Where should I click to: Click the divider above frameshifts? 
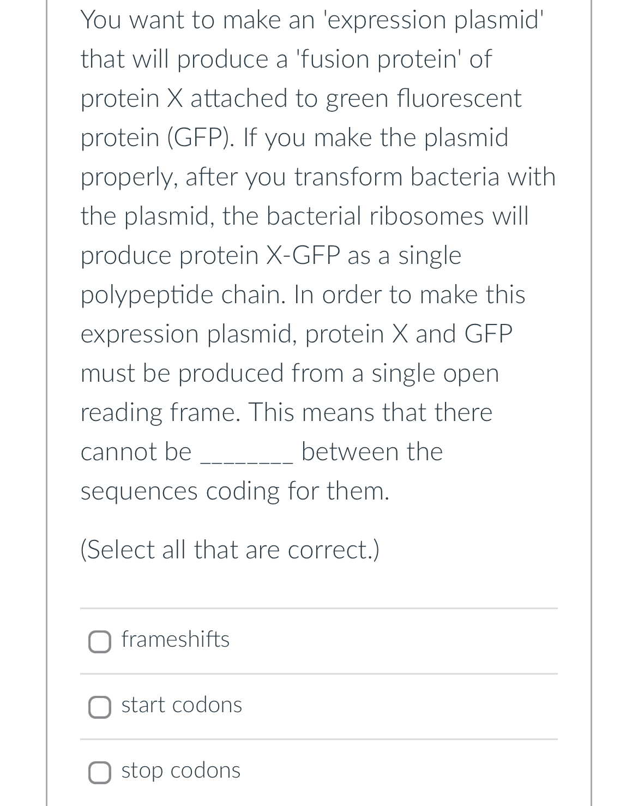pyautogui.click(x=318, y=609)
